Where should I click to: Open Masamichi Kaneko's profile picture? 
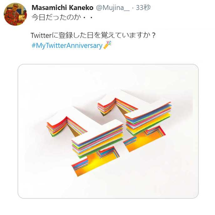pos(15,14)
